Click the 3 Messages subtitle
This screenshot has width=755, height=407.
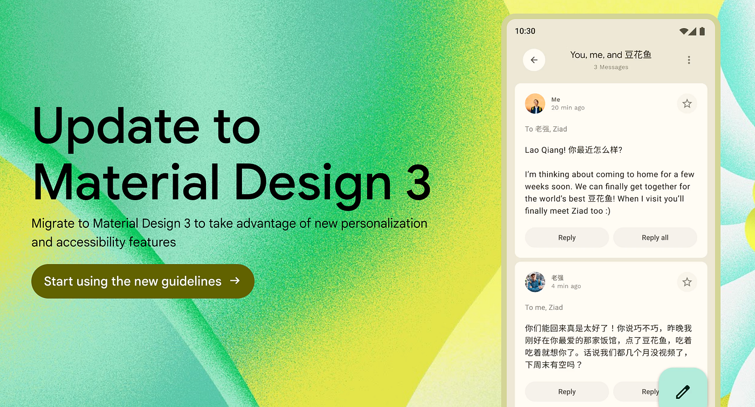pos(611,67)
